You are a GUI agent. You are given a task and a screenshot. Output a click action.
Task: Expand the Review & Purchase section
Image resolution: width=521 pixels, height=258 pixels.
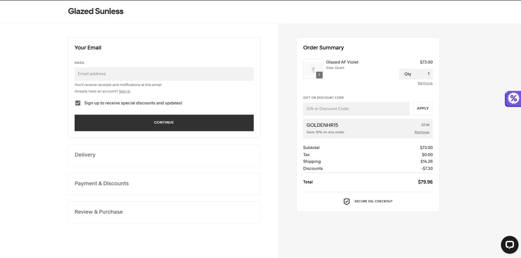point(164,212)
